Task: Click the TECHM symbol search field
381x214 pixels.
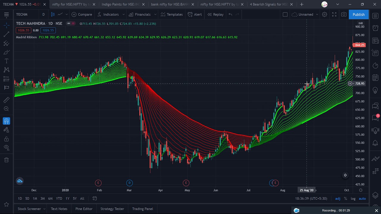Action: 26,14
